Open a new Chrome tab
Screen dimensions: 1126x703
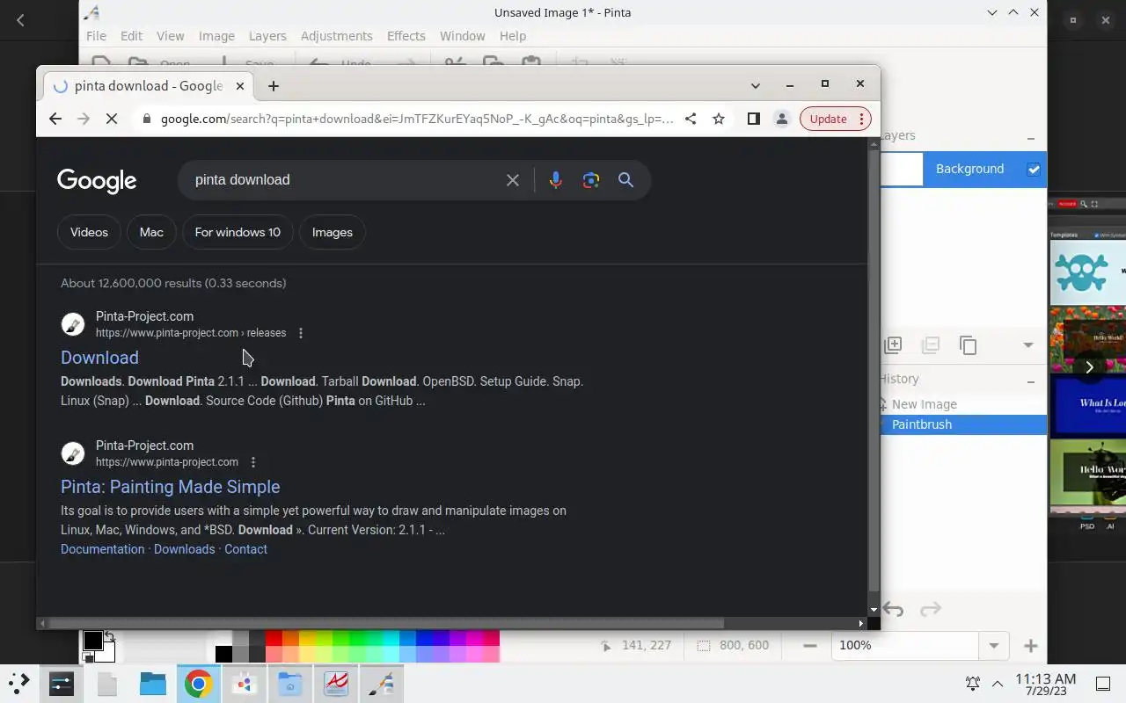274,86
